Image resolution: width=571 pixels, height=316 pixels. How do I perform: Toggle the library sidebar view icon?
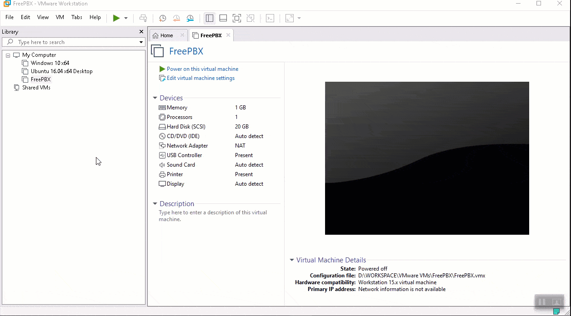coord(210,18)
